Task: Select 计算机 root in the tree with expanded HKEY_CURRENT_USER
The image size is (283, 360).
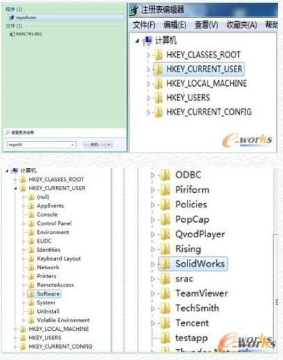Action: tap(28, 171)
